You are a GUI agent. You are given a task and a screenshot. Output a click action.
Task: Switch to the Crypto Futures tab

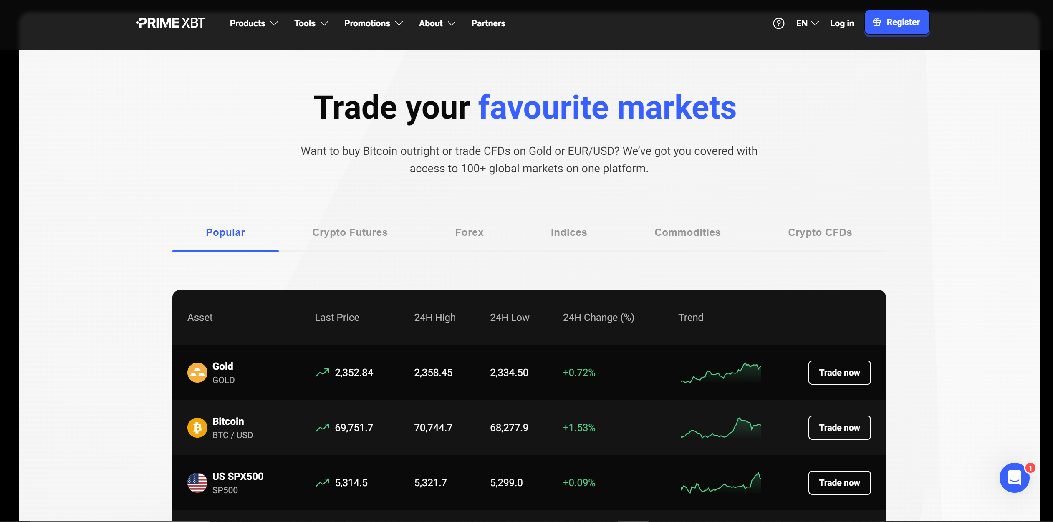350,232
